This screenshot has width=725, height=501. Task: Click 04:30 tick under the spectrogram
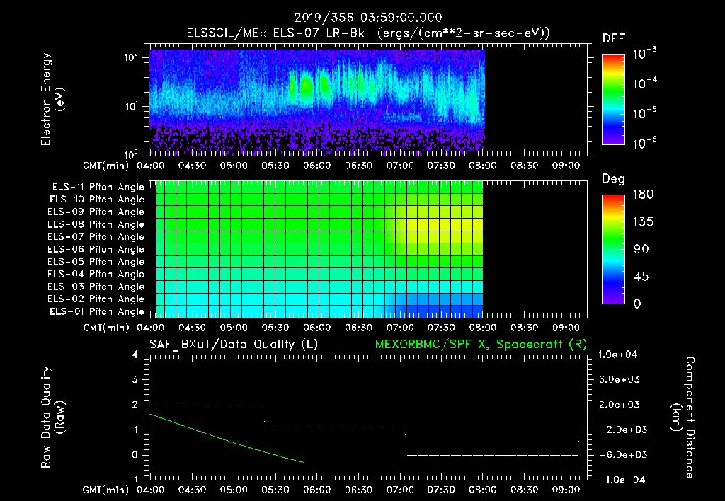pos(192,166)
